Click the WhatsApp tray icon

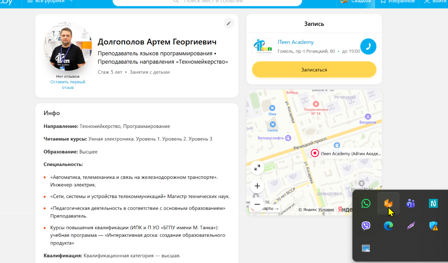[x=366, y=203]
